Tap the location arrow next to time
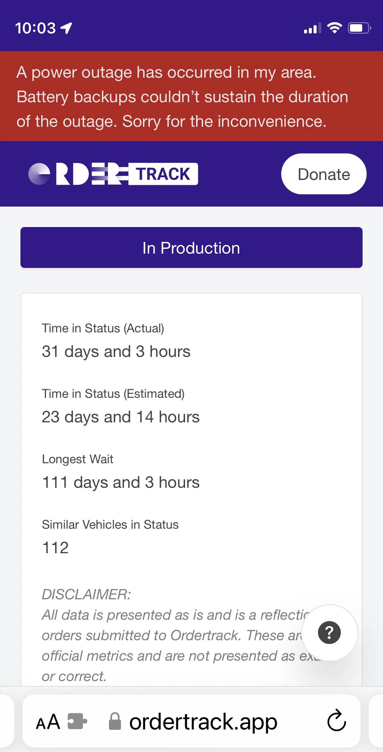The height and width of the screenshot is (752, 383). pos(66,28)
